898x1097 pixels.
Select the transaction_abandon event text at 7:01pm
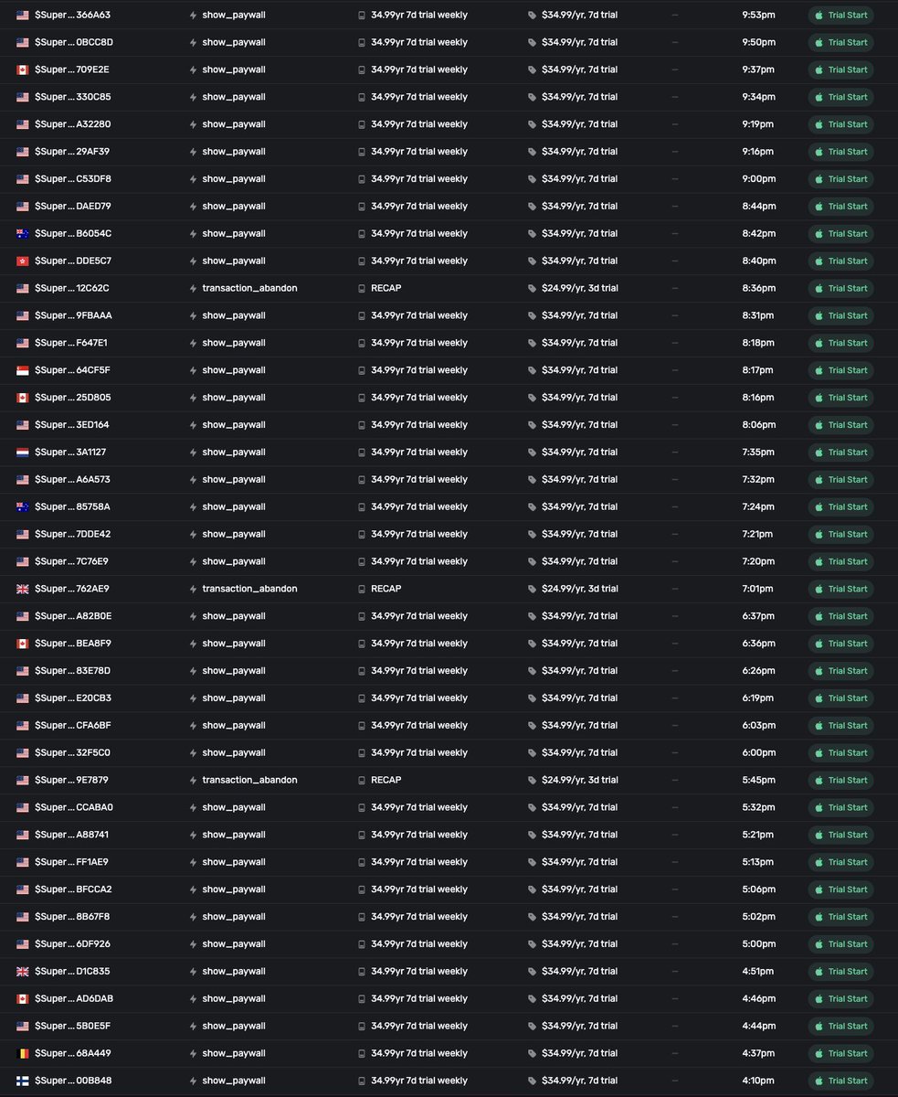pos(249,589)
